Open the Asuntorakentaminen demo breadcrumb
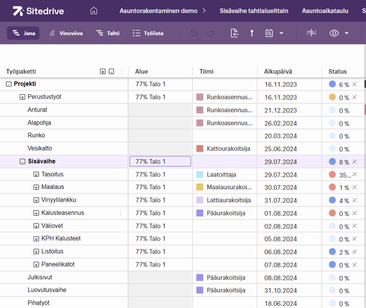 tap(159, 11)
